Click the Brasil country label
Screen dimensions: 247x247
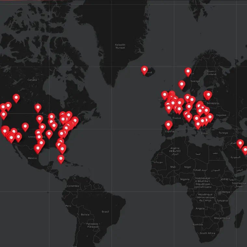(105, 212)
